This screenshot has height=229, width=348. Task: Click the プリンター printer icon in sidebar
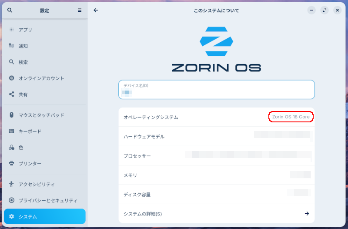(12, 164)
